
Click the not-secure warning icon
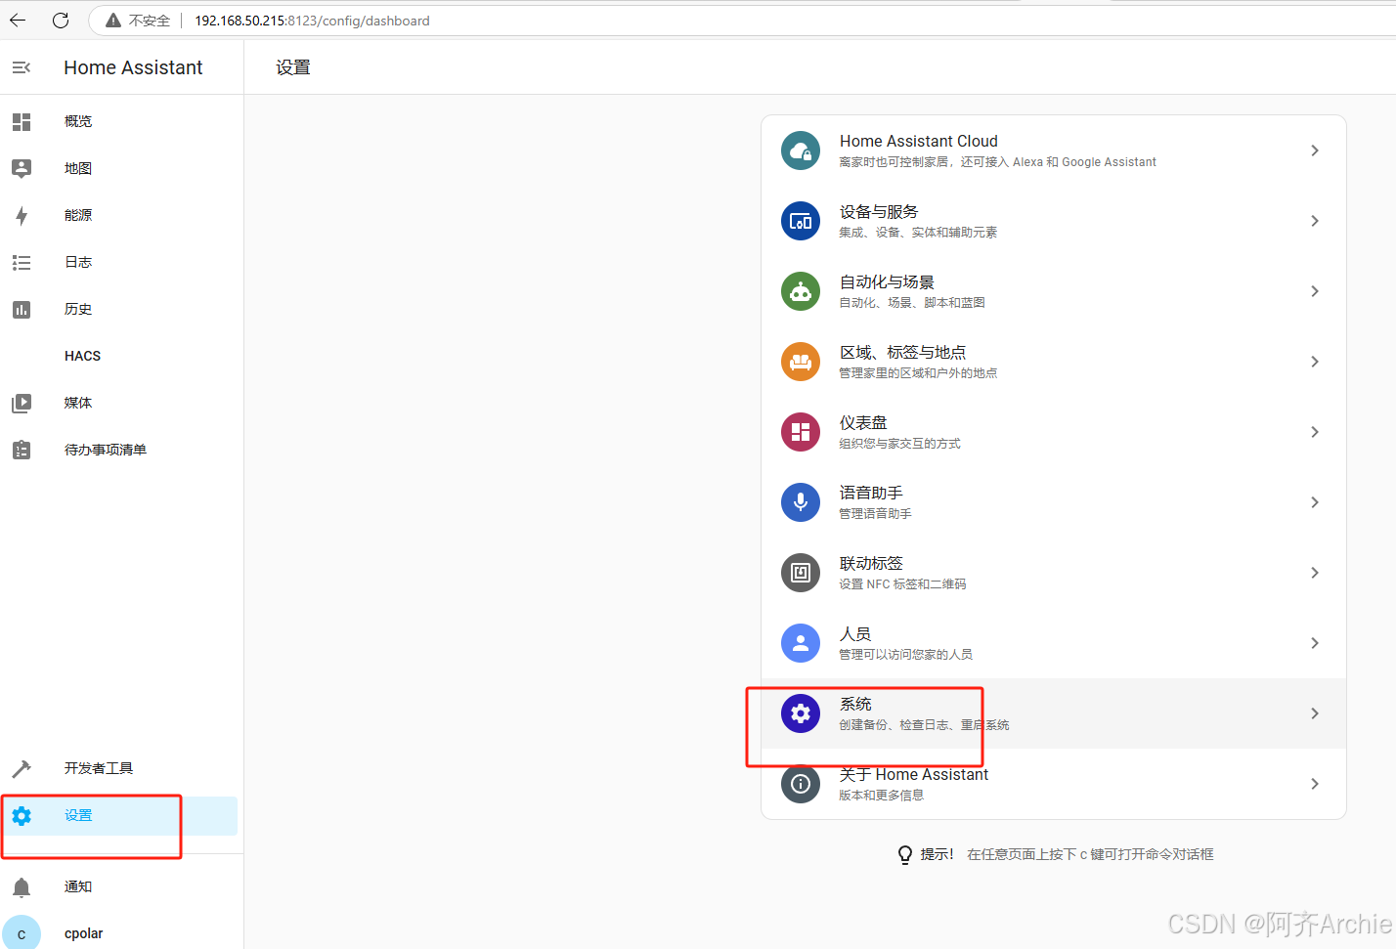click(113, 21)
